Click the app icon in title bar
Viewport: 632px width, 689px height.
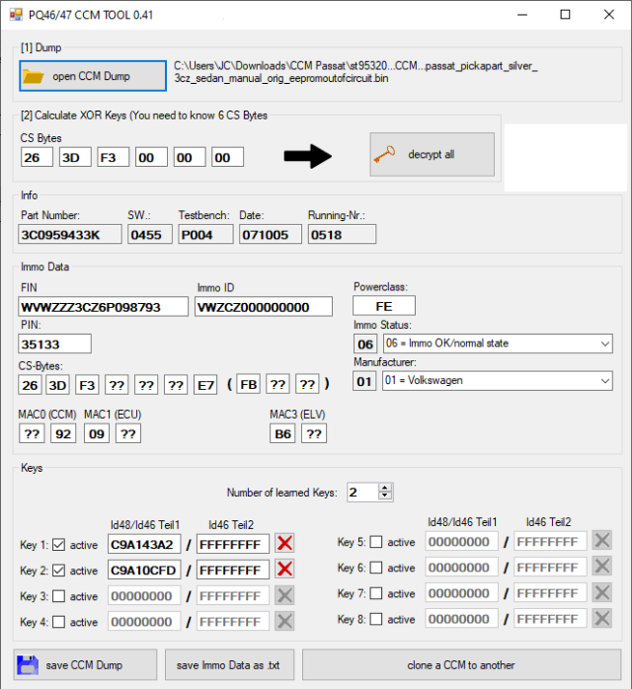(x=16, y=15)
